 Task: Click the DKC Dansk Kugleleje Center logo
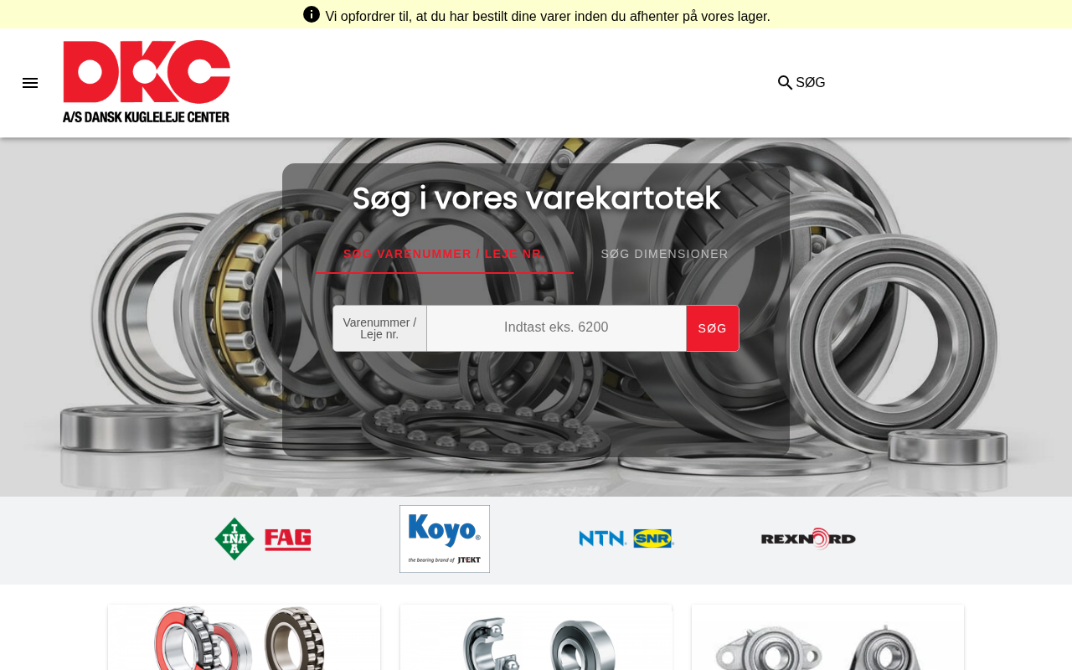coord(147,82)
